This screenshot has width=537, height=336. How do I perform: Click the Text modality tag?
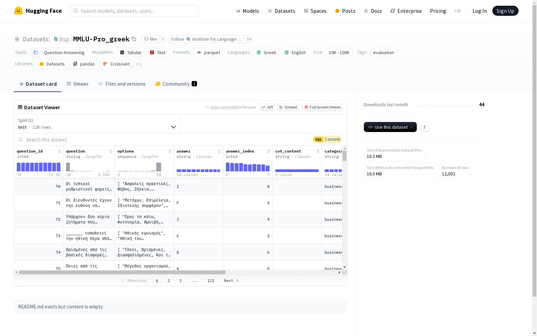(x=157, y=52)
